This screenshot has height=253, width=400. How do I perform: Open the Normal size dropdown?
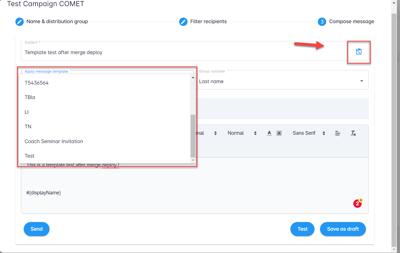pos(242,133)
